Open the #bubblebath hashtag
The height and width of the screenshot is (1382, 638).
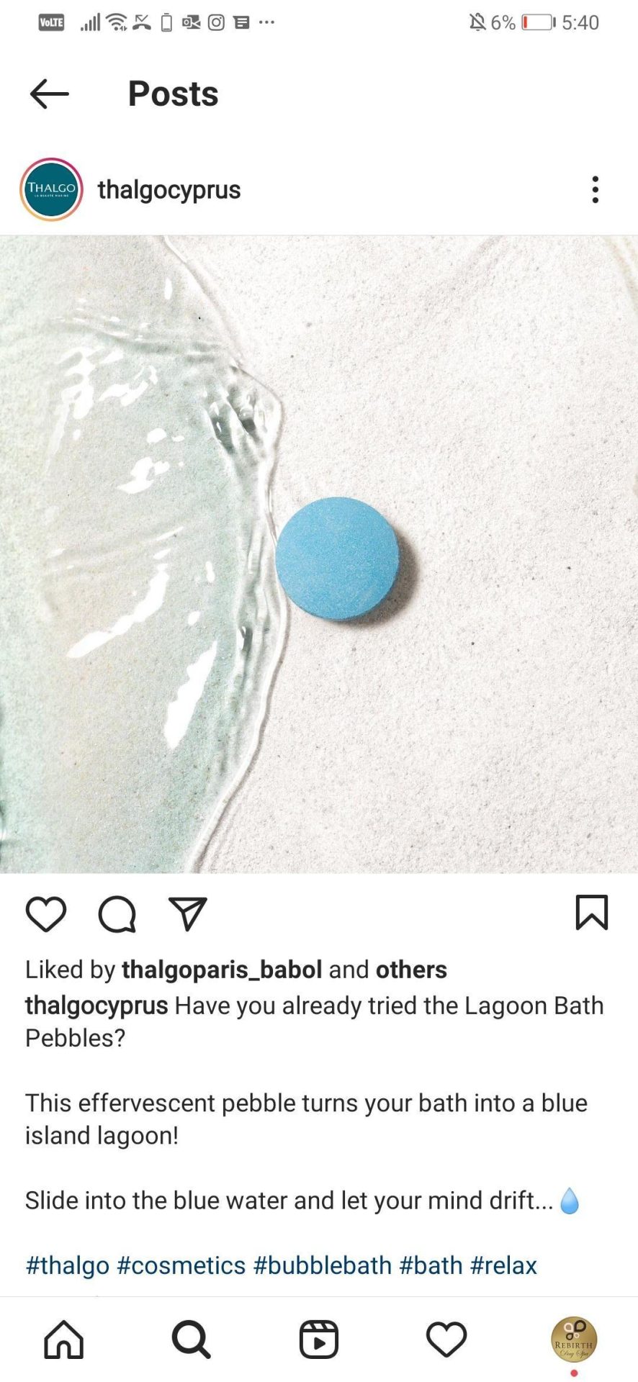click(323, 1265)
